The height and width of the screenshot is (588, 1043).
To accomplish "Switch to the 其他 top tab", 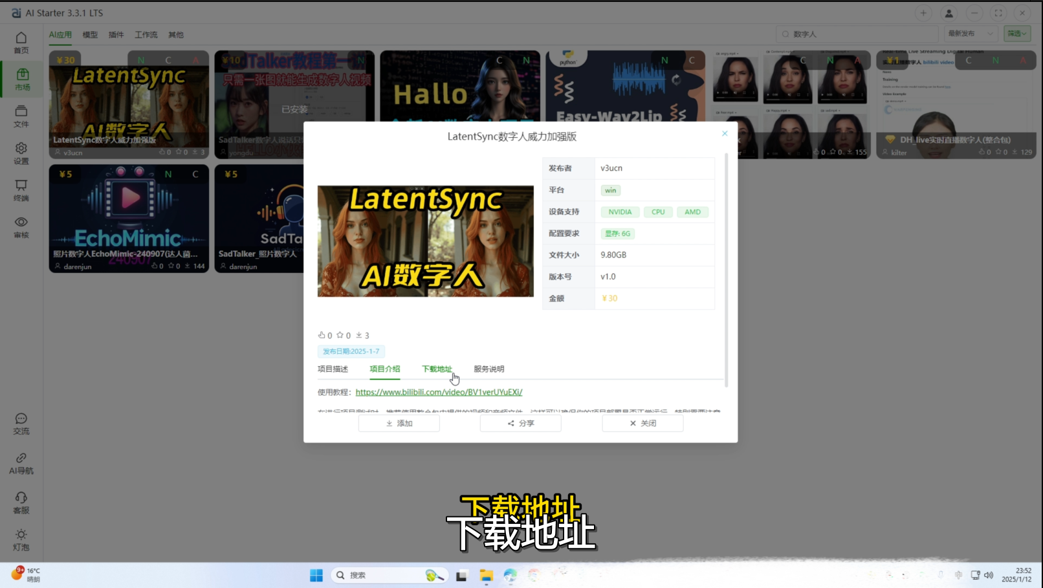I will (x=176, y=35).
